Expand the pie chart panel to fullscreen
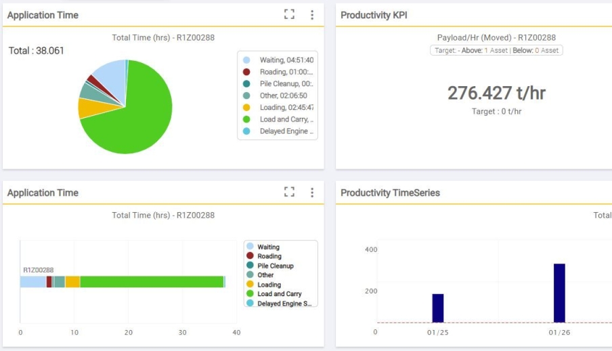 (290, 15)
